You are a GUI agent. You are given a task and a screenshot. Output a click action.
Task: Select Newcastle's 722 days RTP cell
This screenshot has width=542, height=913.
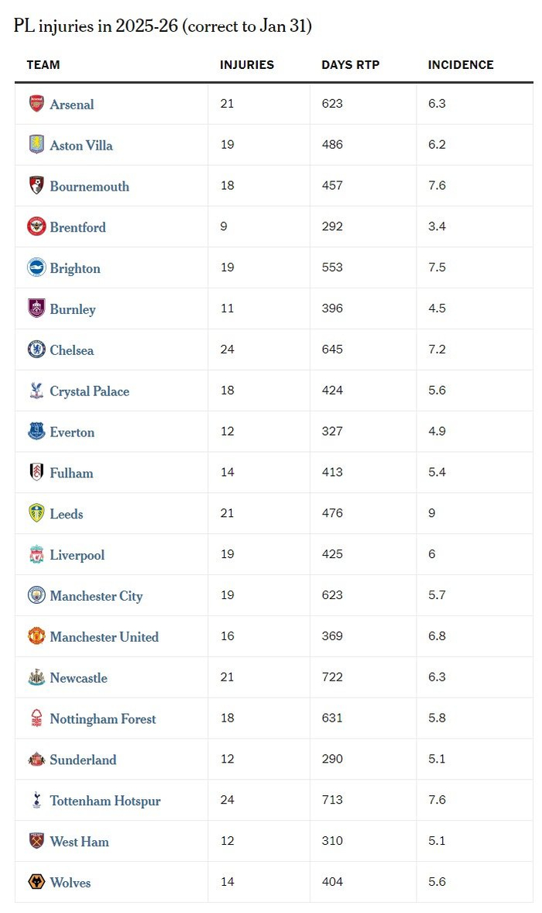(332, 677)
